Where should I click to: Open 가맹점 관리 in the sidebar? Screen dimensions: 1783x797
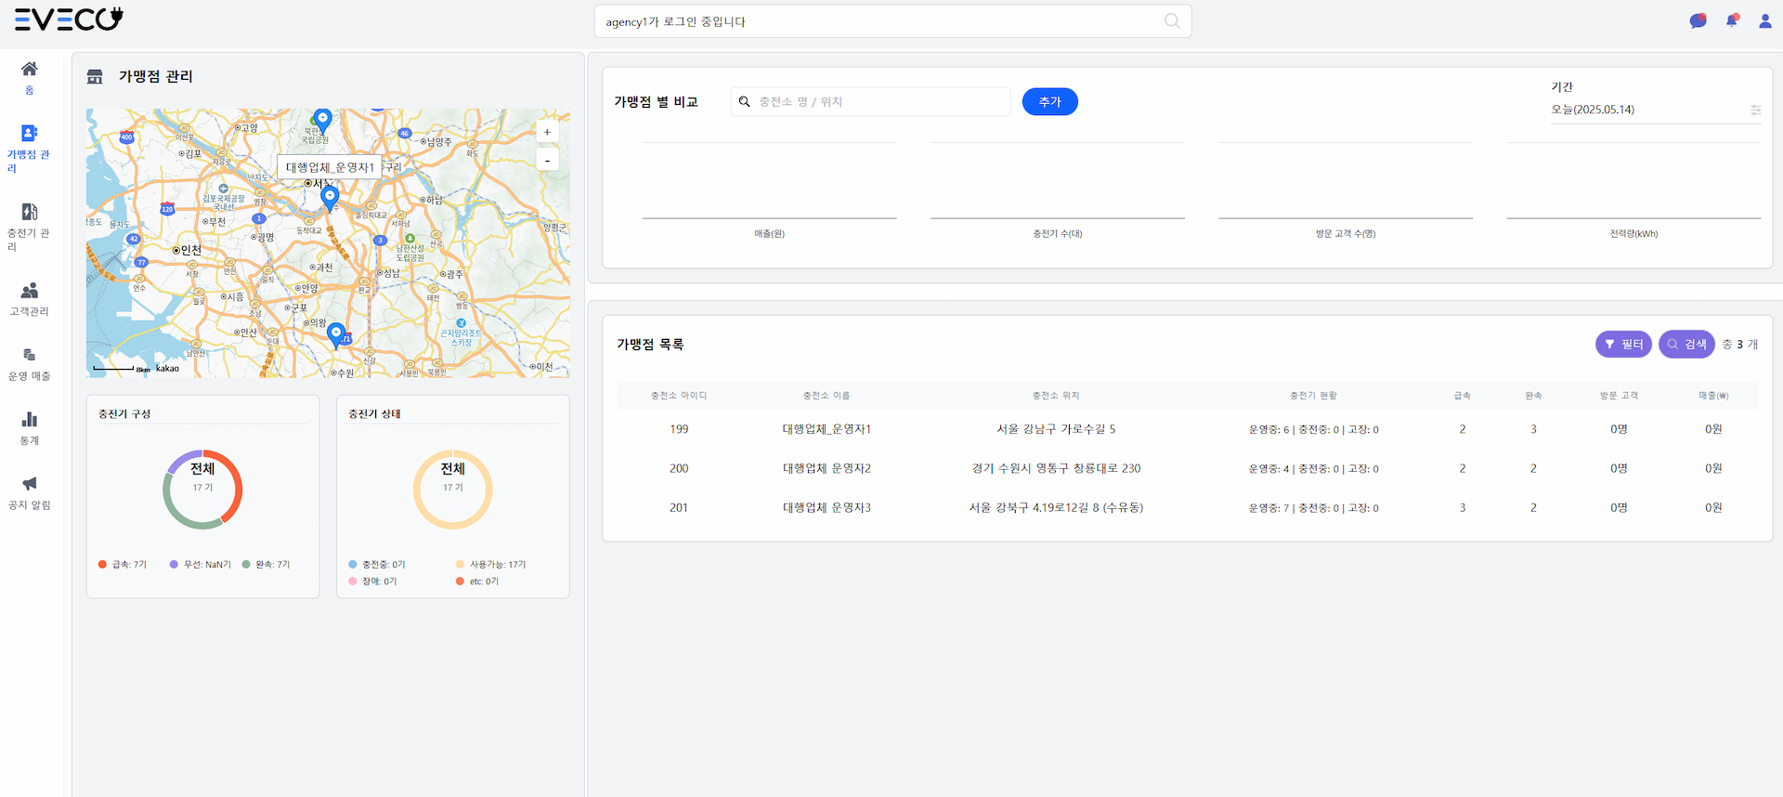pyautogui.click(x=29, y=148)
